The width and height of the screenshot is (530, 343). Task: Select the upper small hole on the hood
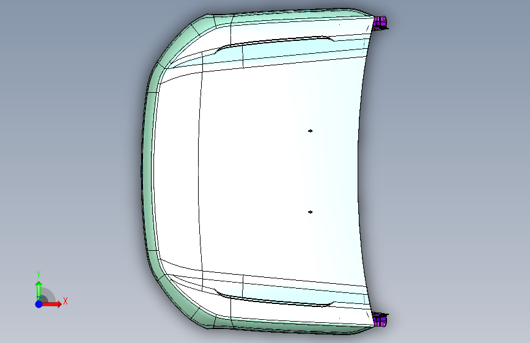pyautogui.click(x=311, y=131)
